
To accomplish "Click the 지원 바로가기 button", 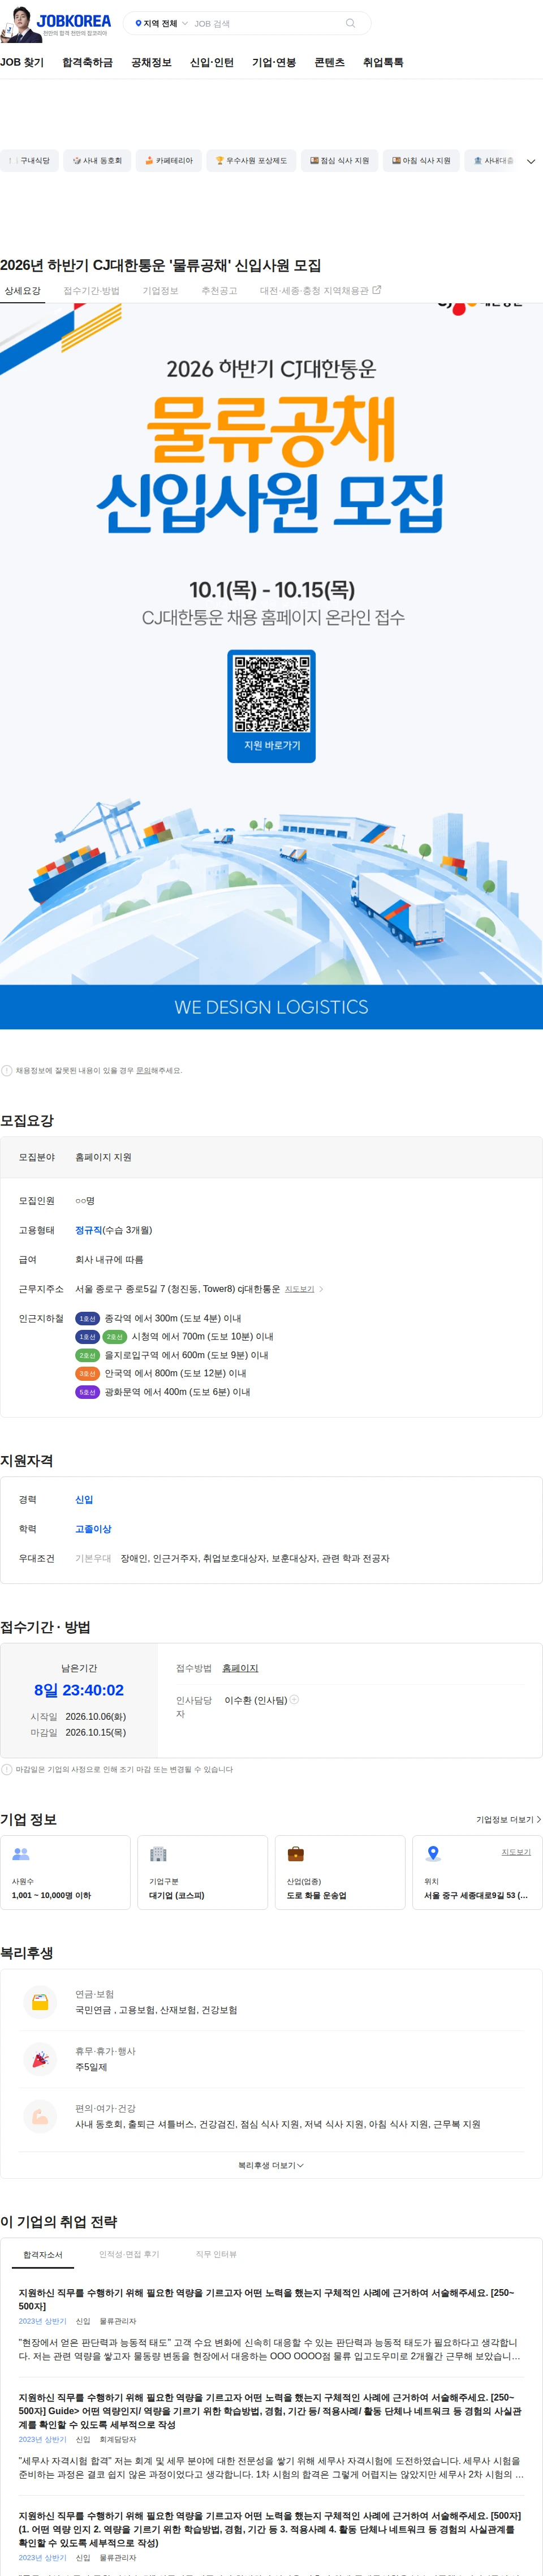I will 272,746.
